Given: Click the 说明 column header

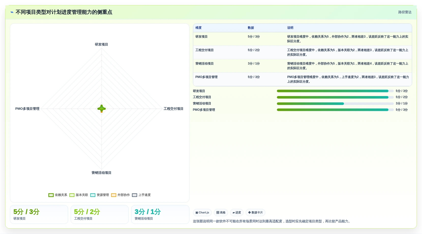Looking at the screenshot, I should [x=290, y=28].
